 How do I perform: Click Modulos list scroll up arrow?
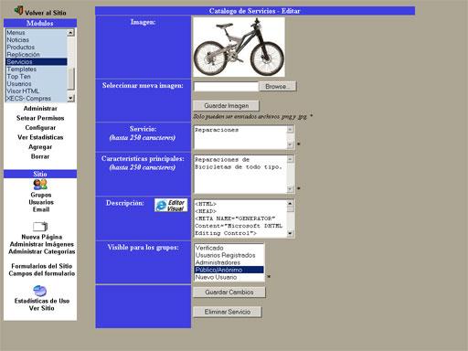pos(70,32)
